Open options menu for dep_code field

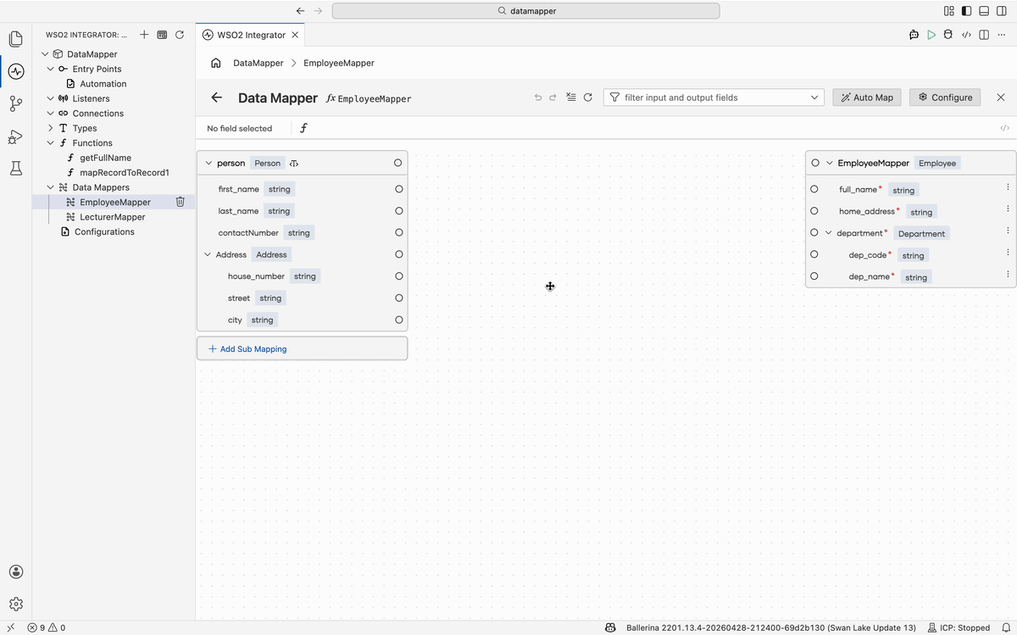point(1008,252)
